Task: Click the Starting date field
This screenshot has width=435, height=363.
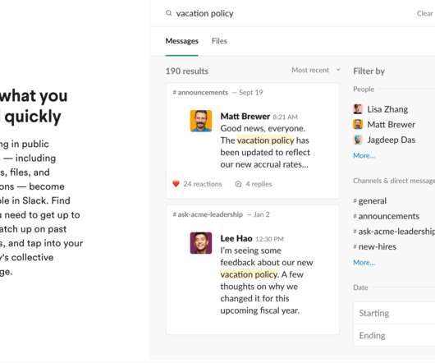Action: point(394,313)
